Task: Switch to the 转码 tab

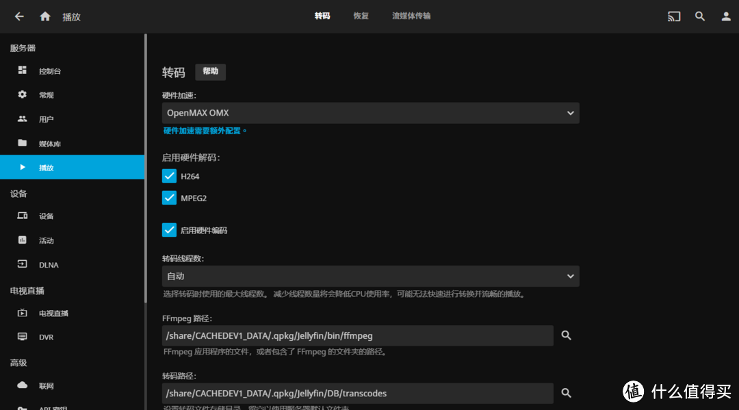Action: click(322, 16)
